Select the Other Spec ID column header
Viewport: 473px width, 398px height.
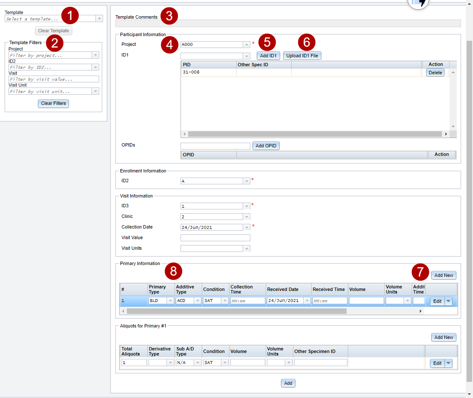264,65
